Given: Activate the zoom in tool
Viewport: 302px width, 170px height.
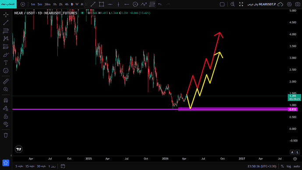Looking at the screenshot, I should (6, 89).
